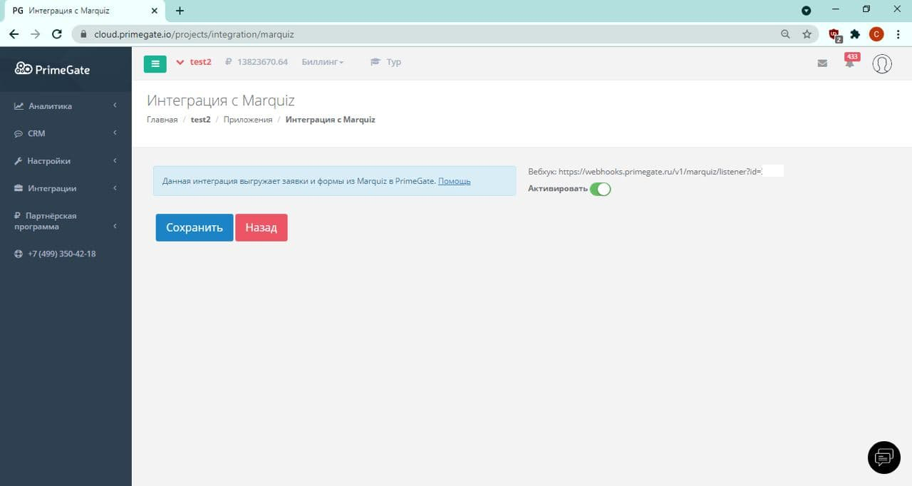Close the Интеграция с Marquiz tab
The width and height of the screenshot is (912, 486).
click(x=155, y=11)
